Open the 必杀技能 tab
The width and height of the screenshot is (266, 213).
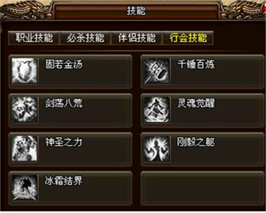[x=85, y=38]
